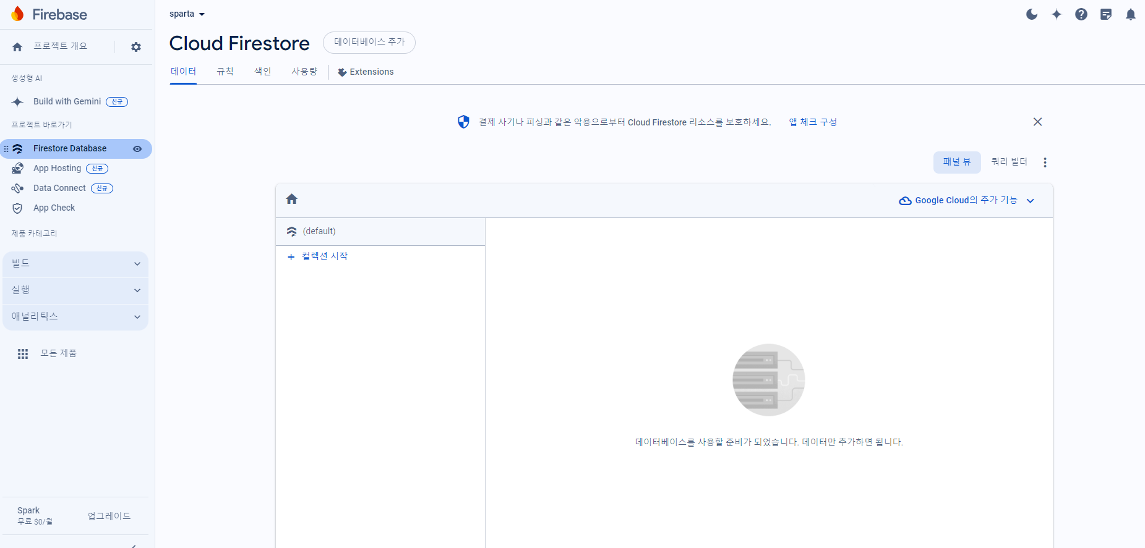Click the Cloud Firestore heading
This screenshot has height=548, width=1145.
click(239, 43)
